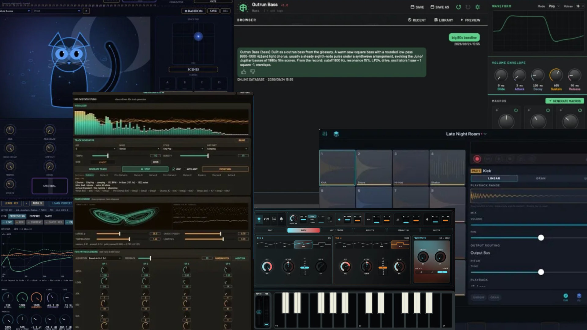Click the FX cube icon in drum sampler footer
The width and height of the screenshot is (587, 330).
tap(579, 297)
